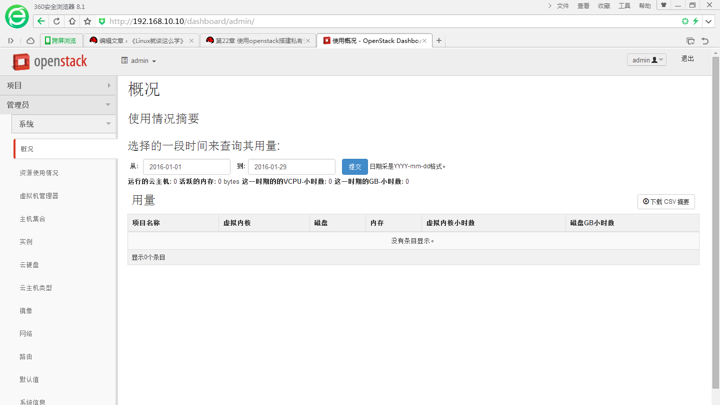720x405 pixels.
Task: Open the admin user menu dropdown
Action: [x=646, y=60]
